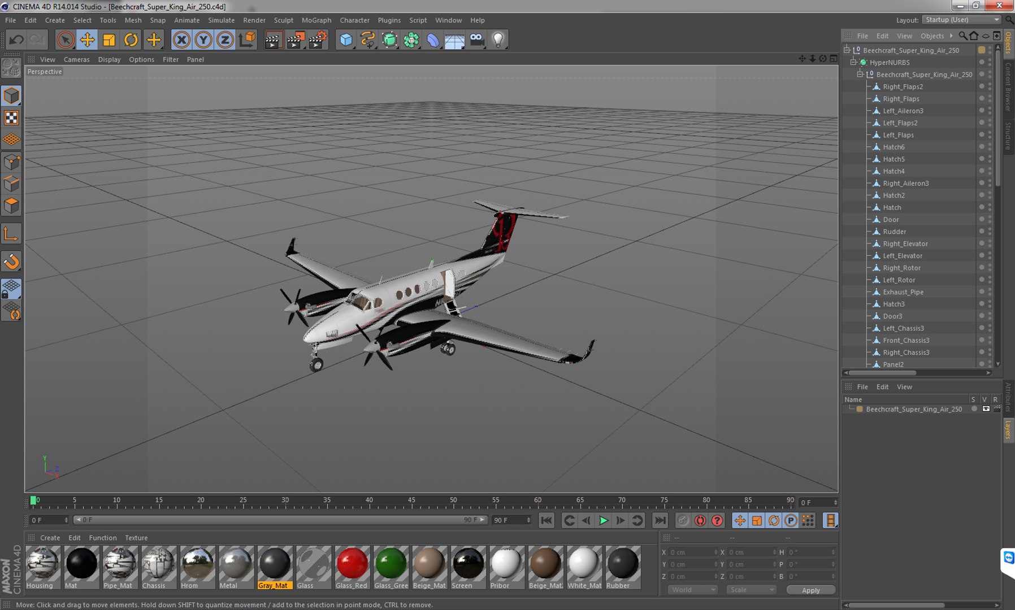Play the animation forward
The width and height of the screenshot is (1015, 610).
coord(604,520)
